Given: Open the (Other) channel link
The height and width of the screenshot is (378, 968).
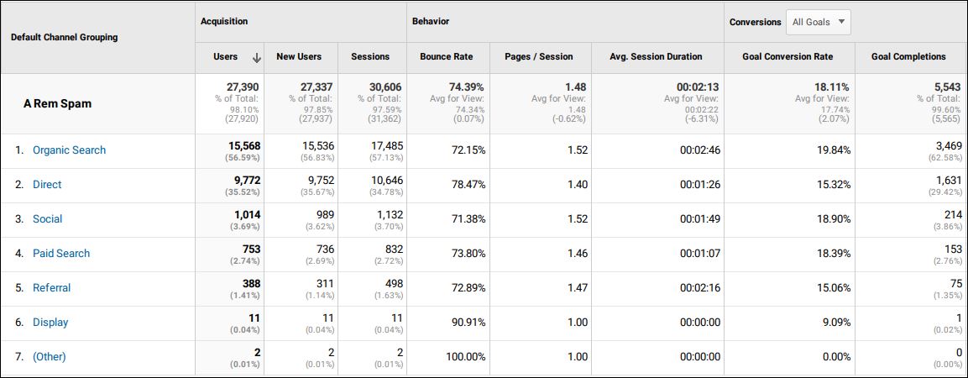Looking at the screenshot, I should [x=50, y=357].
